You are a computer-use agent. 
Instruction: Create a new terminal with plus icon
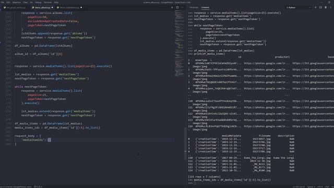[x=315, y=7]
